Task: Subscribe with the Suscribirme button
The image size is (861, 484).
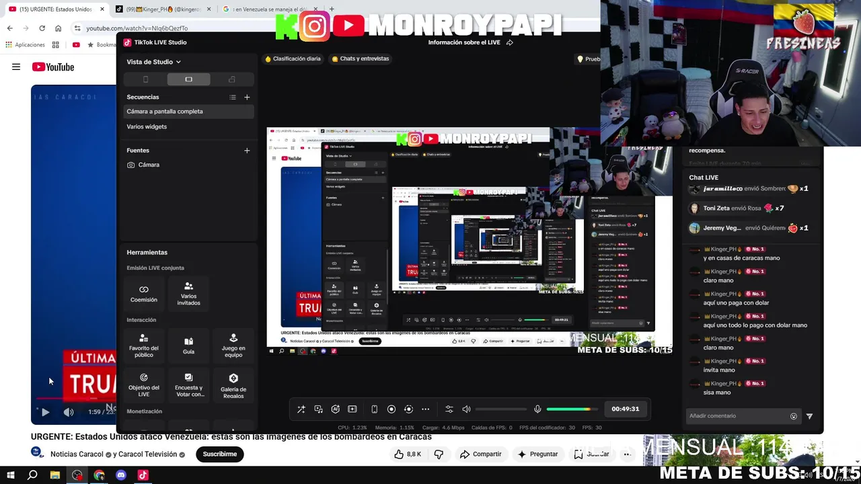Action: [x=220, y=454]
